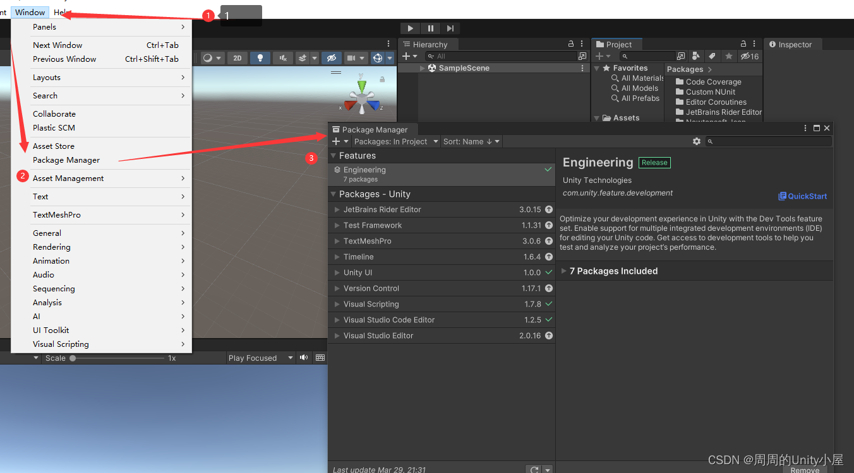Open the gizmos dropdown arrow
Image resolution: width=854 pixels, height=473 pixels.
pos(390,58)
